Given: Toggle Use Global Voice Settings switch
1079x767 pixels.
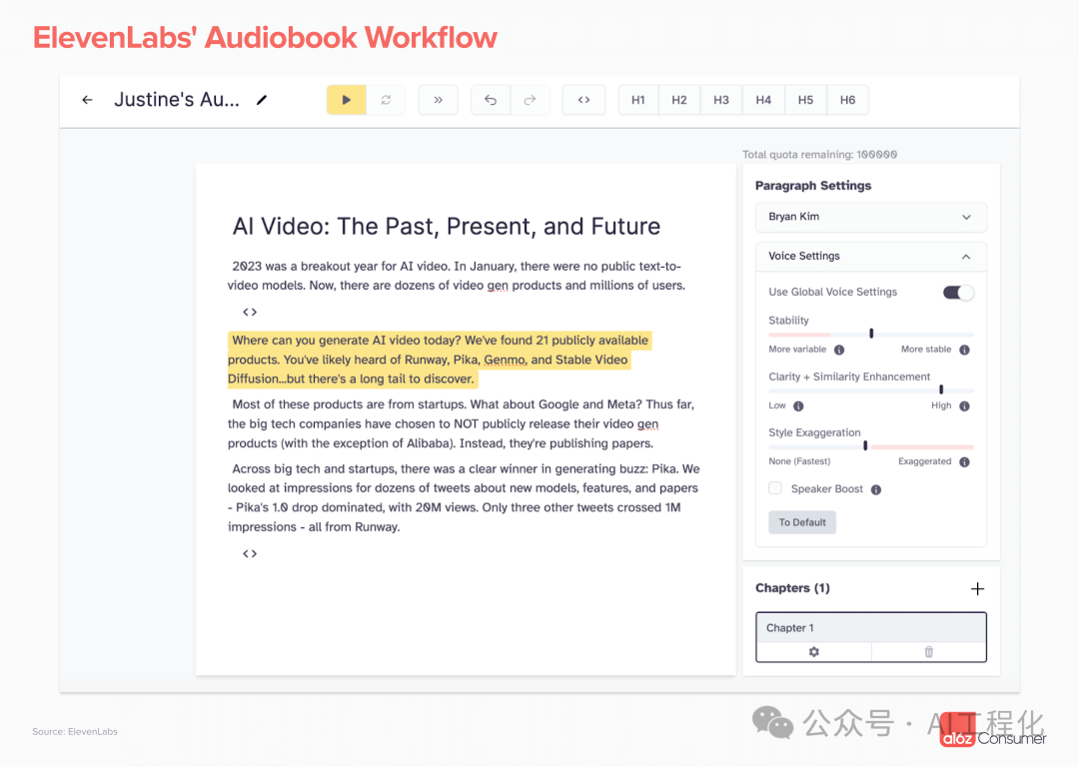Looking at the screenshot, I should [x=958, y=293].
